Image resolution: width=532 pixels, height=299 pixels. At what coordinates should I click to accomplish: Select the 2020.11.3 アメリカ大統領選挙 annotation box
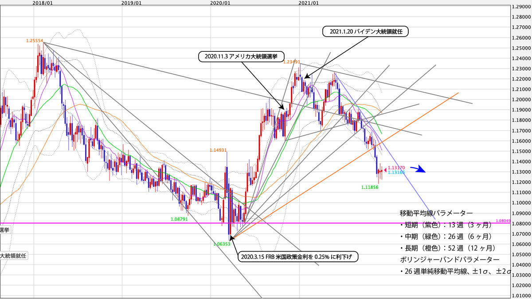(x=242, y=56)
